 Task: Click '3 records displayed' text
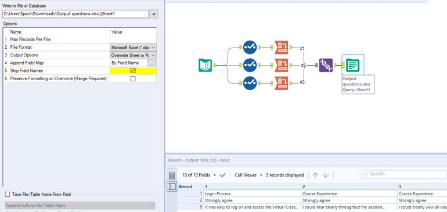(285, 175)
